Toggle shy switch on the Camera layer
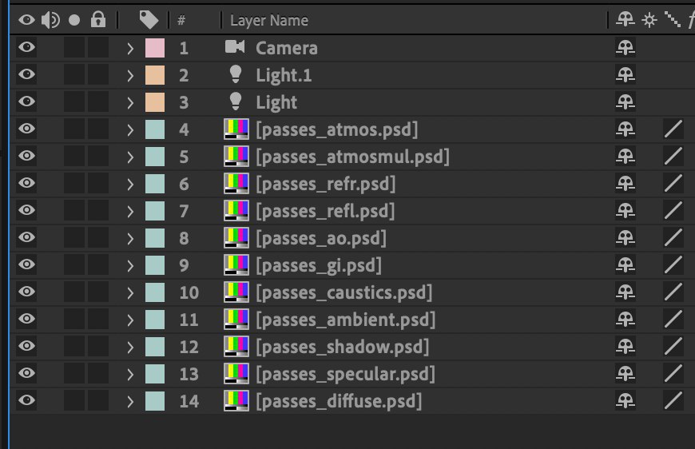Viewport: 695px width, 449px height. 625,47
